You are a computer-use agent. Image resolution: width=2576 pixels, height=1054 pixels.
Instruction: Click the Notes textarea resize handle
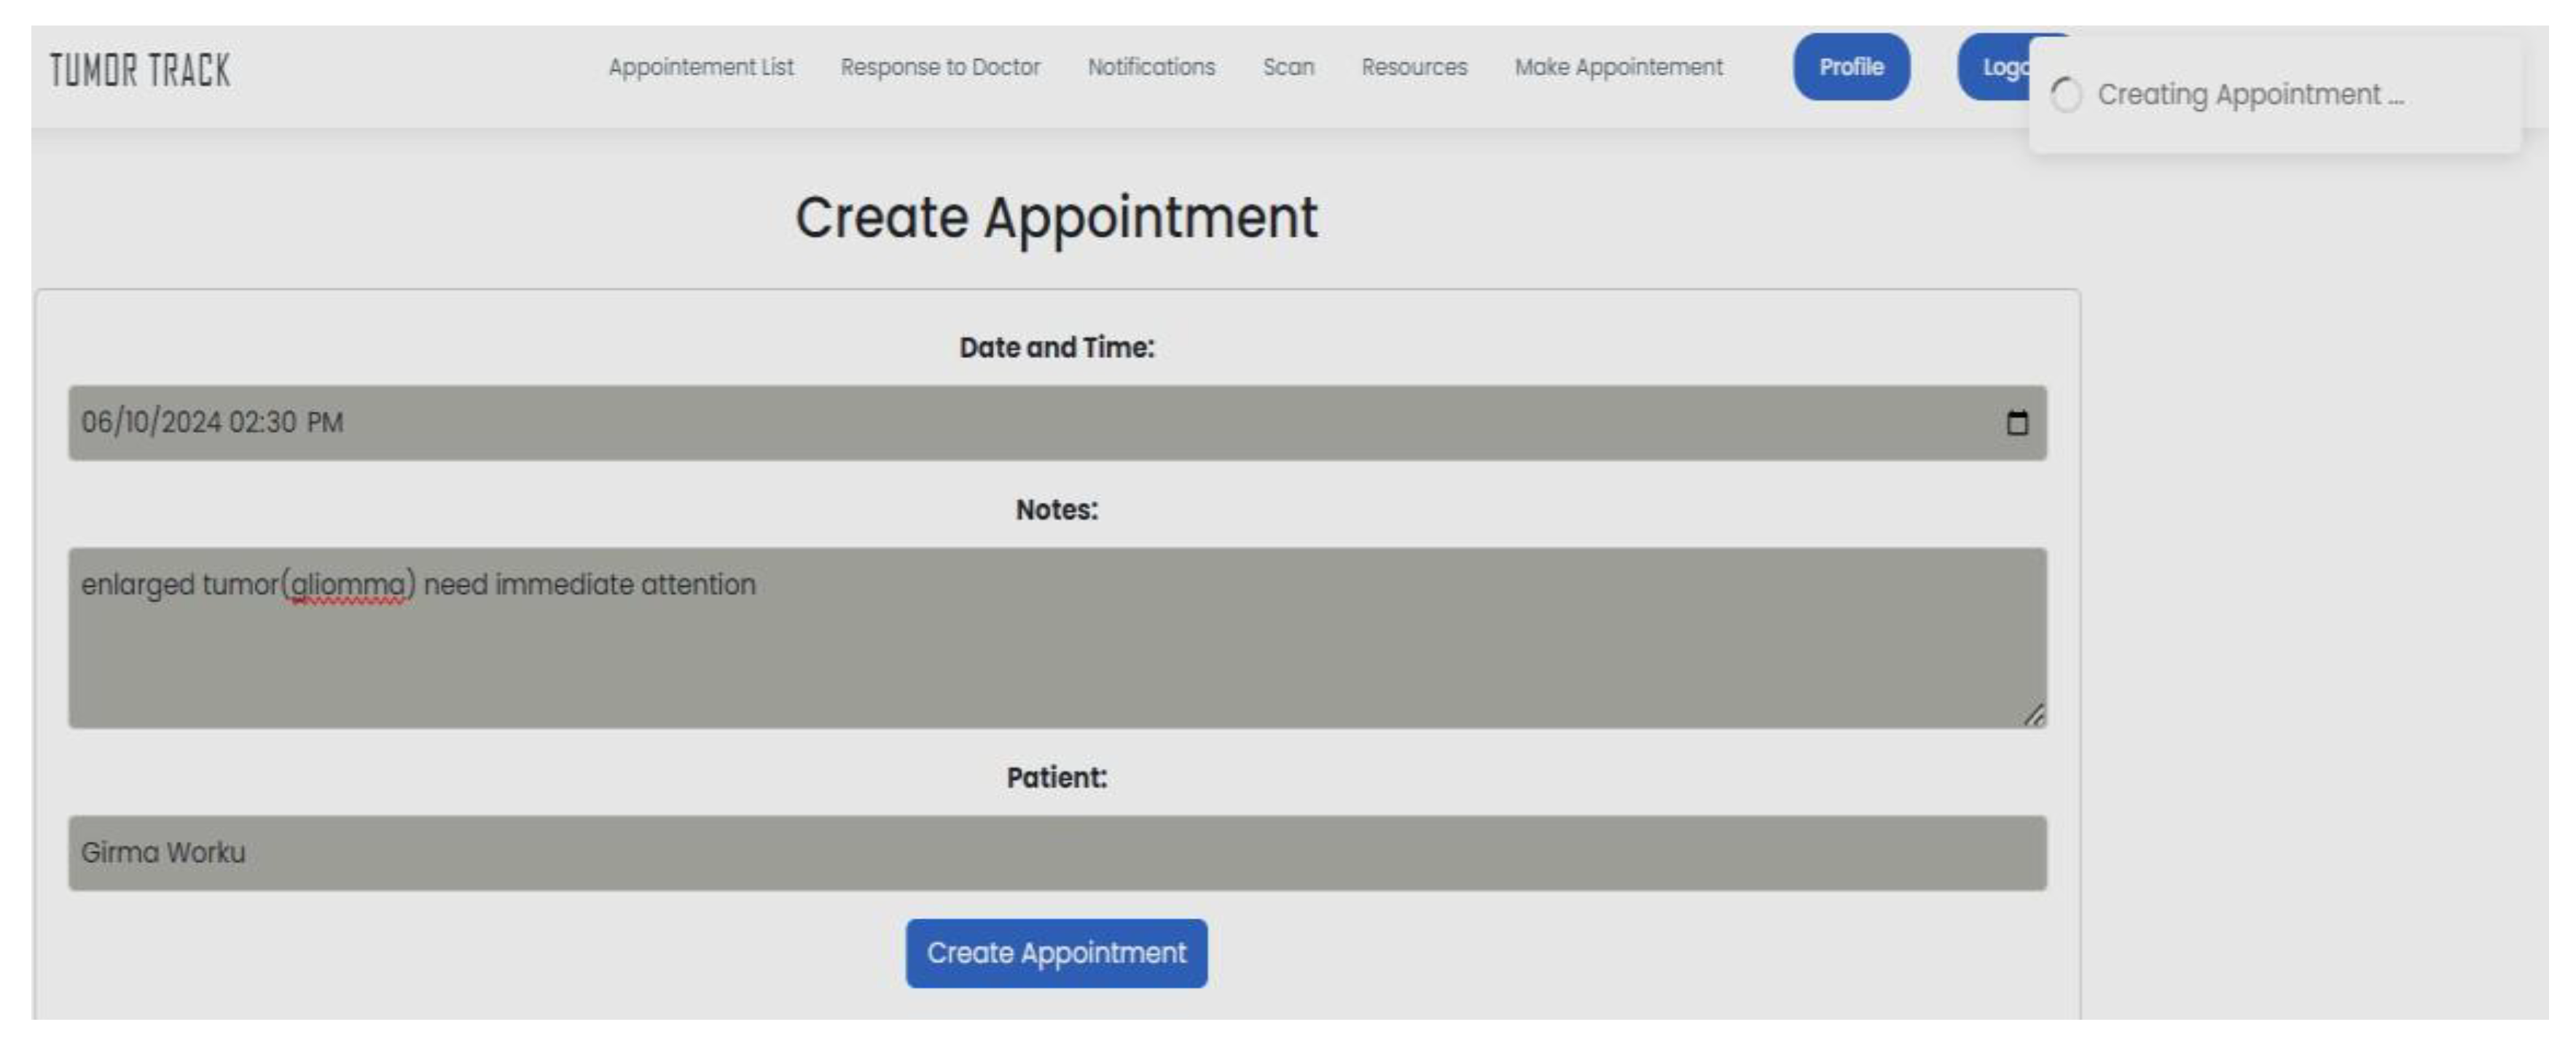pos(2034,715)
